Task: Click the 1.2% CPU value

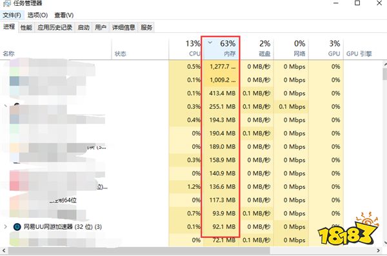Action: 193,186
